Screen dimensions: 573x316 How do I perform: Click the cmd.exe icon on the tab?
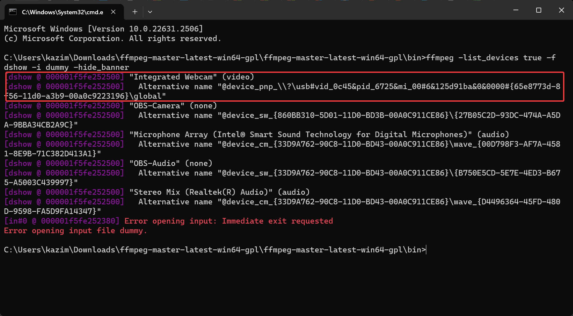(13, 12)
